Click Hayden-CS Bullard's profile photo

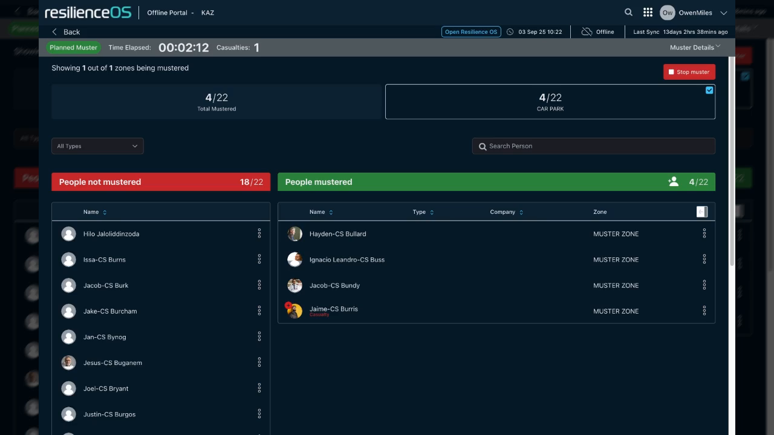(294, 234)
